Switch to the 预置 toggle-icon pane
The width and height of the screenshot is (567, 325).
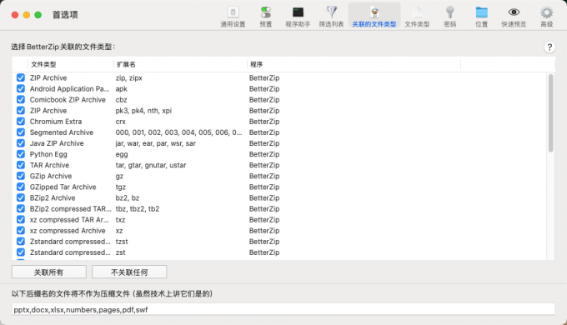[x=265, y=17]
